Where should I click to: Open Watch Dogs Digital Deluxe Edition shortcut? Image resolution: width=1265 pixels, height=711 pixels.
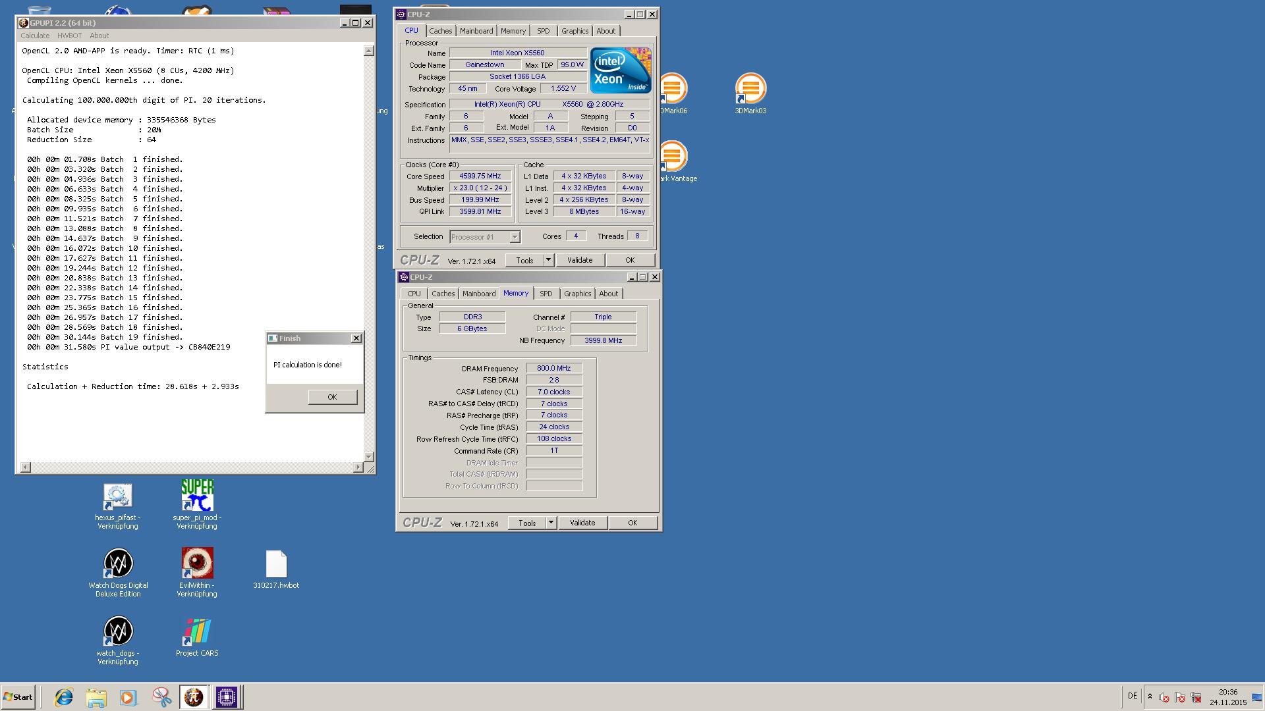tap(118, 573)
